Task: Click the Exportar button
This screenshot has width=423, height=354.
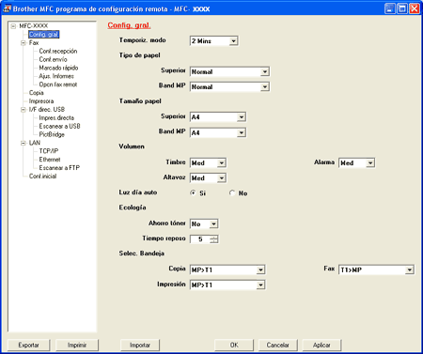Action: 28,345
